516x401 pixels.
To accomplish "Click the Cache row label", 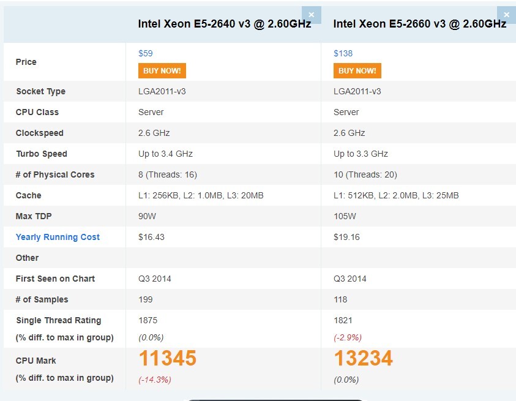I will [x=29, y=195].
